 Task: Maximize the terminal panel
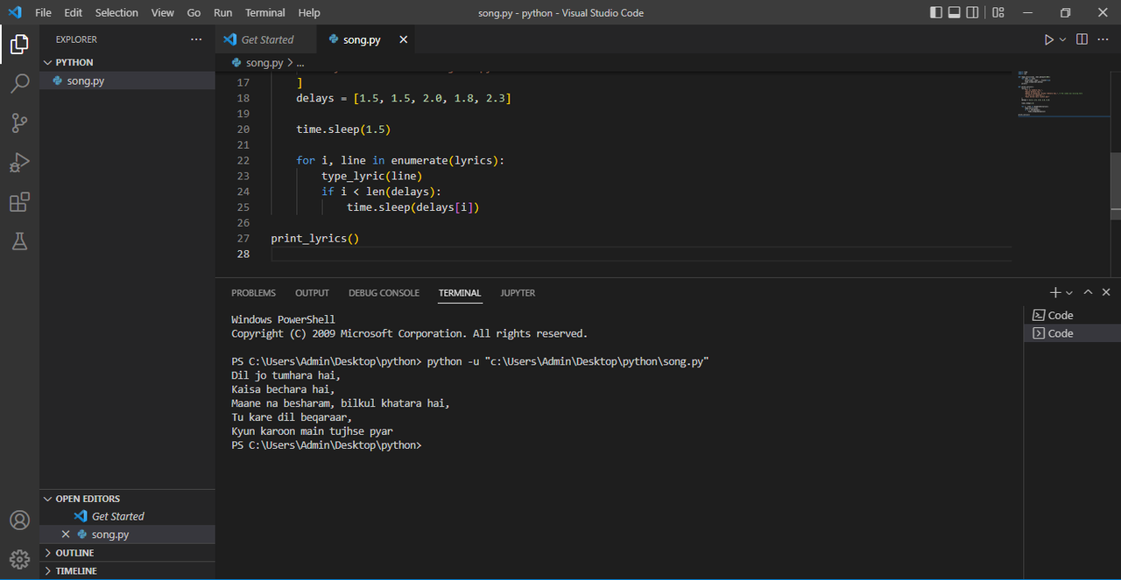coord(1088,292)
